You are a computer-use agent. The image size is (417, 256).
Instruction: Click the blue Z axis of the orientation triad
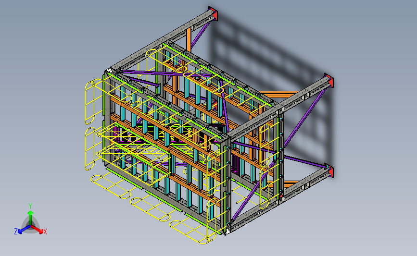coord(25,230)
